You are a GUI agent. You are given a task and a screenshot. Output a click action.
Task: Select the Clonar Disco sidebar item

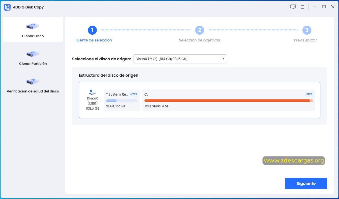click(x=33, y=29)
